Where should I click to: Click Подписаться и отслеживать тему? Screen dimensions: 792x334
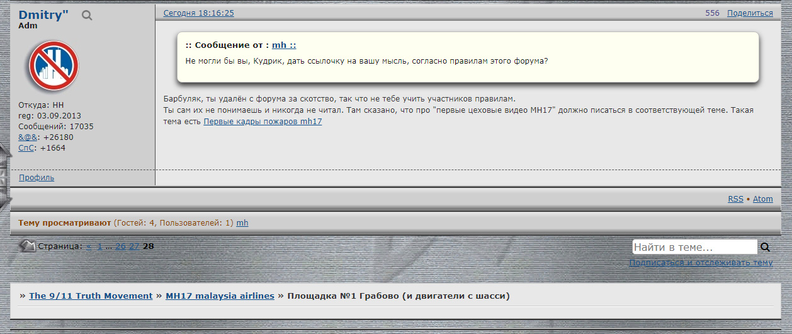click(701, 262)
